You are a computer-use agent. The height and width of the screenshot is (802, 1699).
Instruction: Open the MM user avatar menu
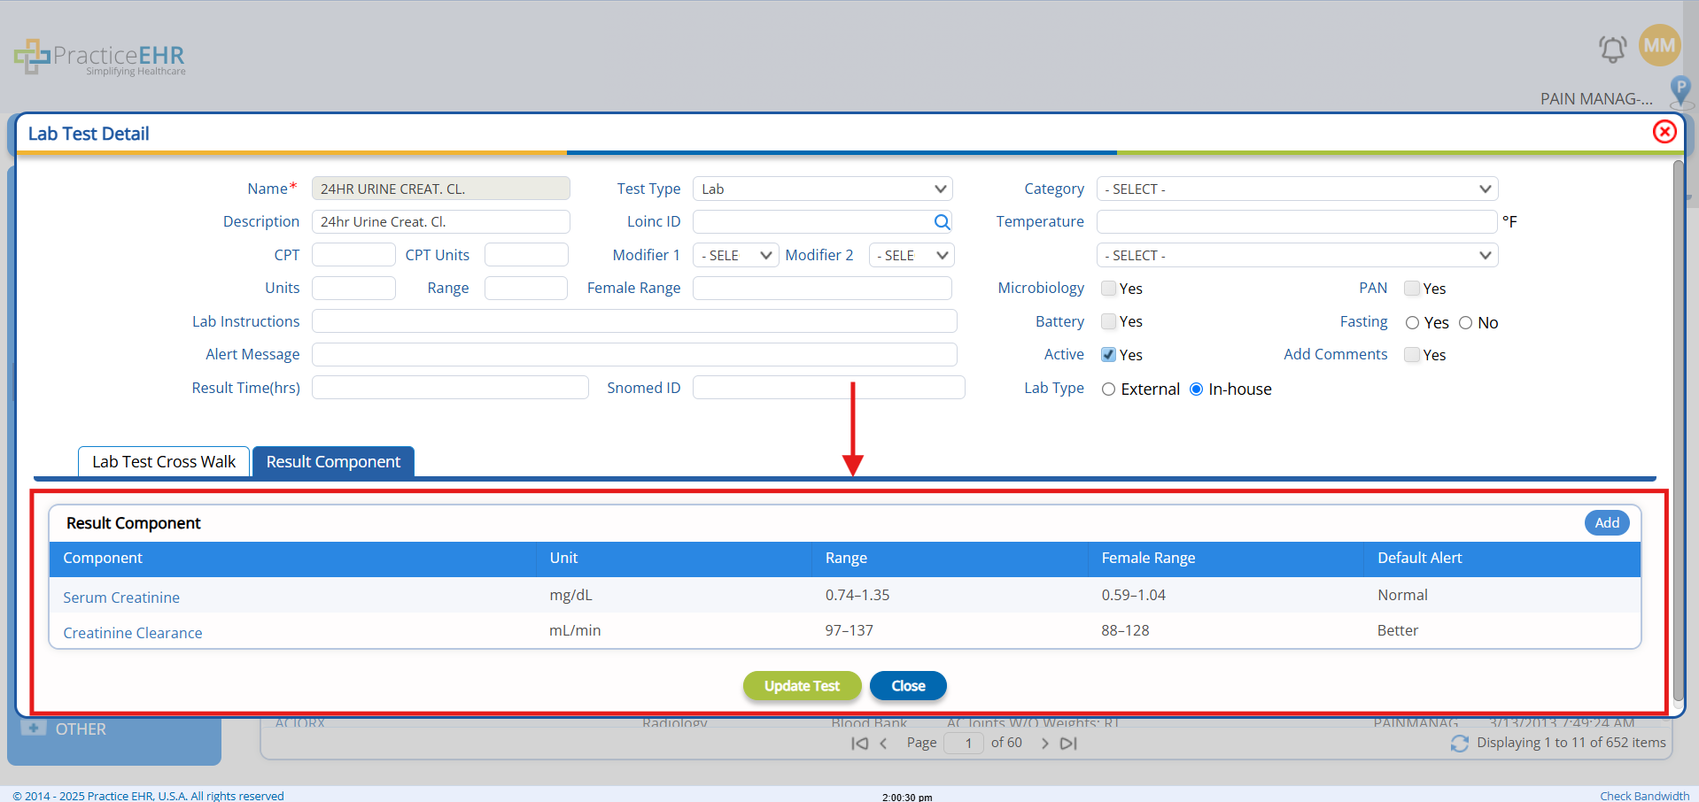pos(1659,45)
